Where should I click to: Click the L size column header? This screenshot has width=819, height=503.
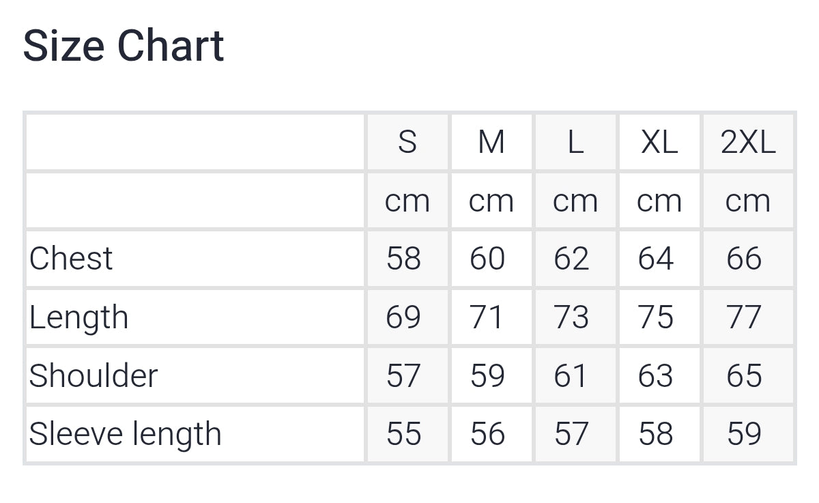pos(575,142)
